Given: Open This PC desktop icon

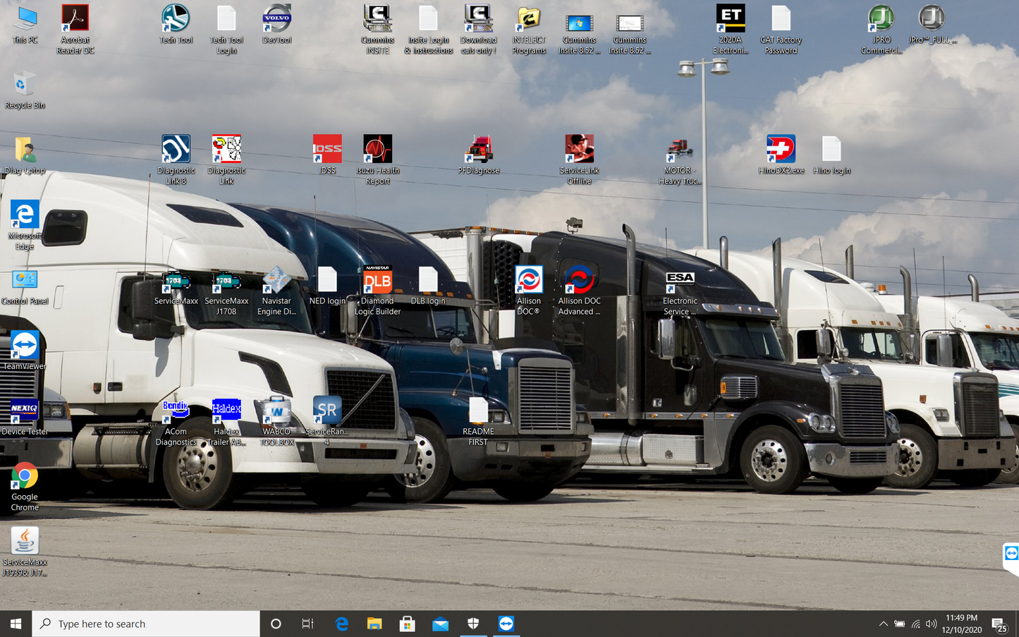Looking at the screenshot, I should tap(25, 25).
